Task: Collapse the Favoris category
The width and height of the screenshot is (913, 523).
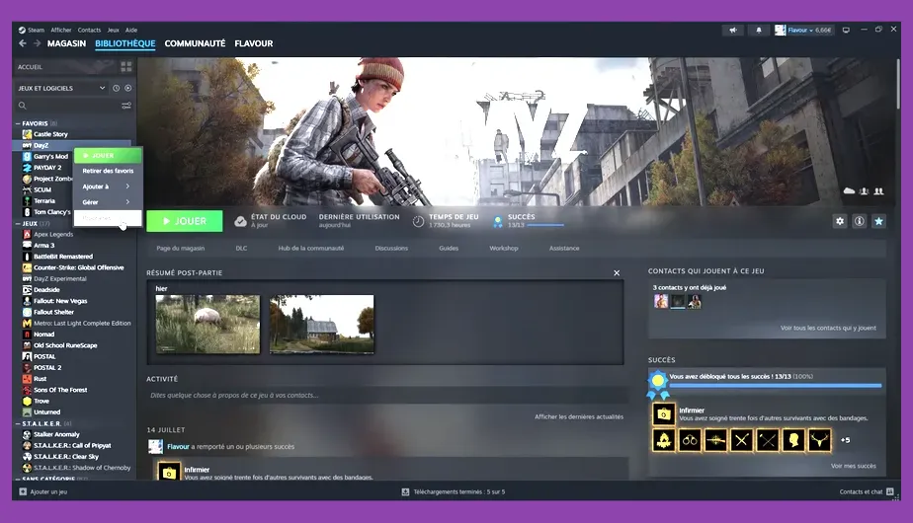Action: (18, 123)
